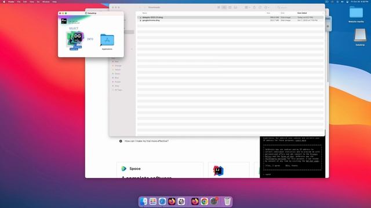Switch Finder to icon view
Image resolution: width=371 pixels, height=208 pixels.
click(219, 8)
